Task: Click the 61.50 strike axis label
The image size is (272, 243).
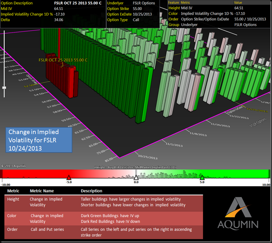Action: [x=79, y=131]
